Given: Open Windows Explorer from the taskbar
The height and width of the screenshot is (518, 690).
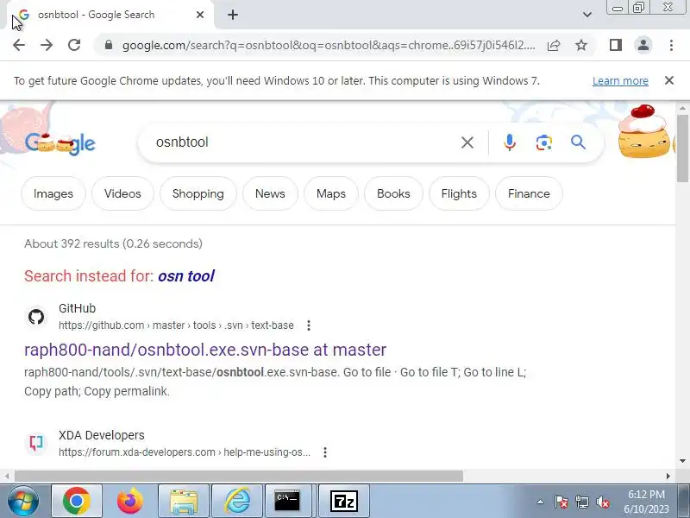Looking at the screenshot, I should [x=184, y=501].
